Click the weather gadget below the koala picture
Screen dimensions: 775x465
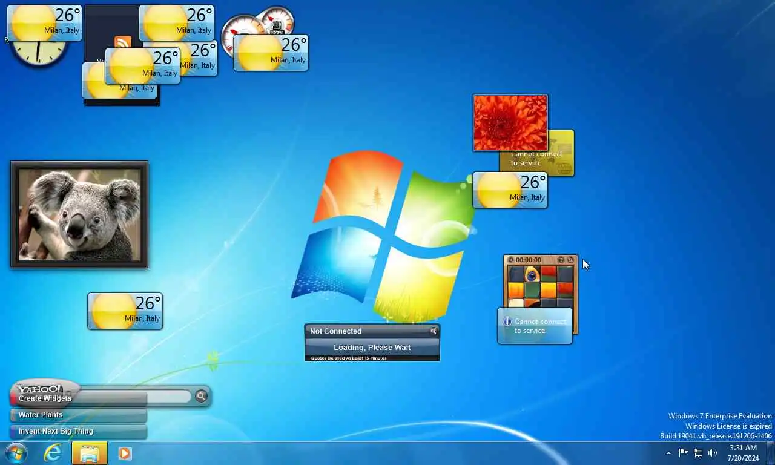[x=125, y=311]
